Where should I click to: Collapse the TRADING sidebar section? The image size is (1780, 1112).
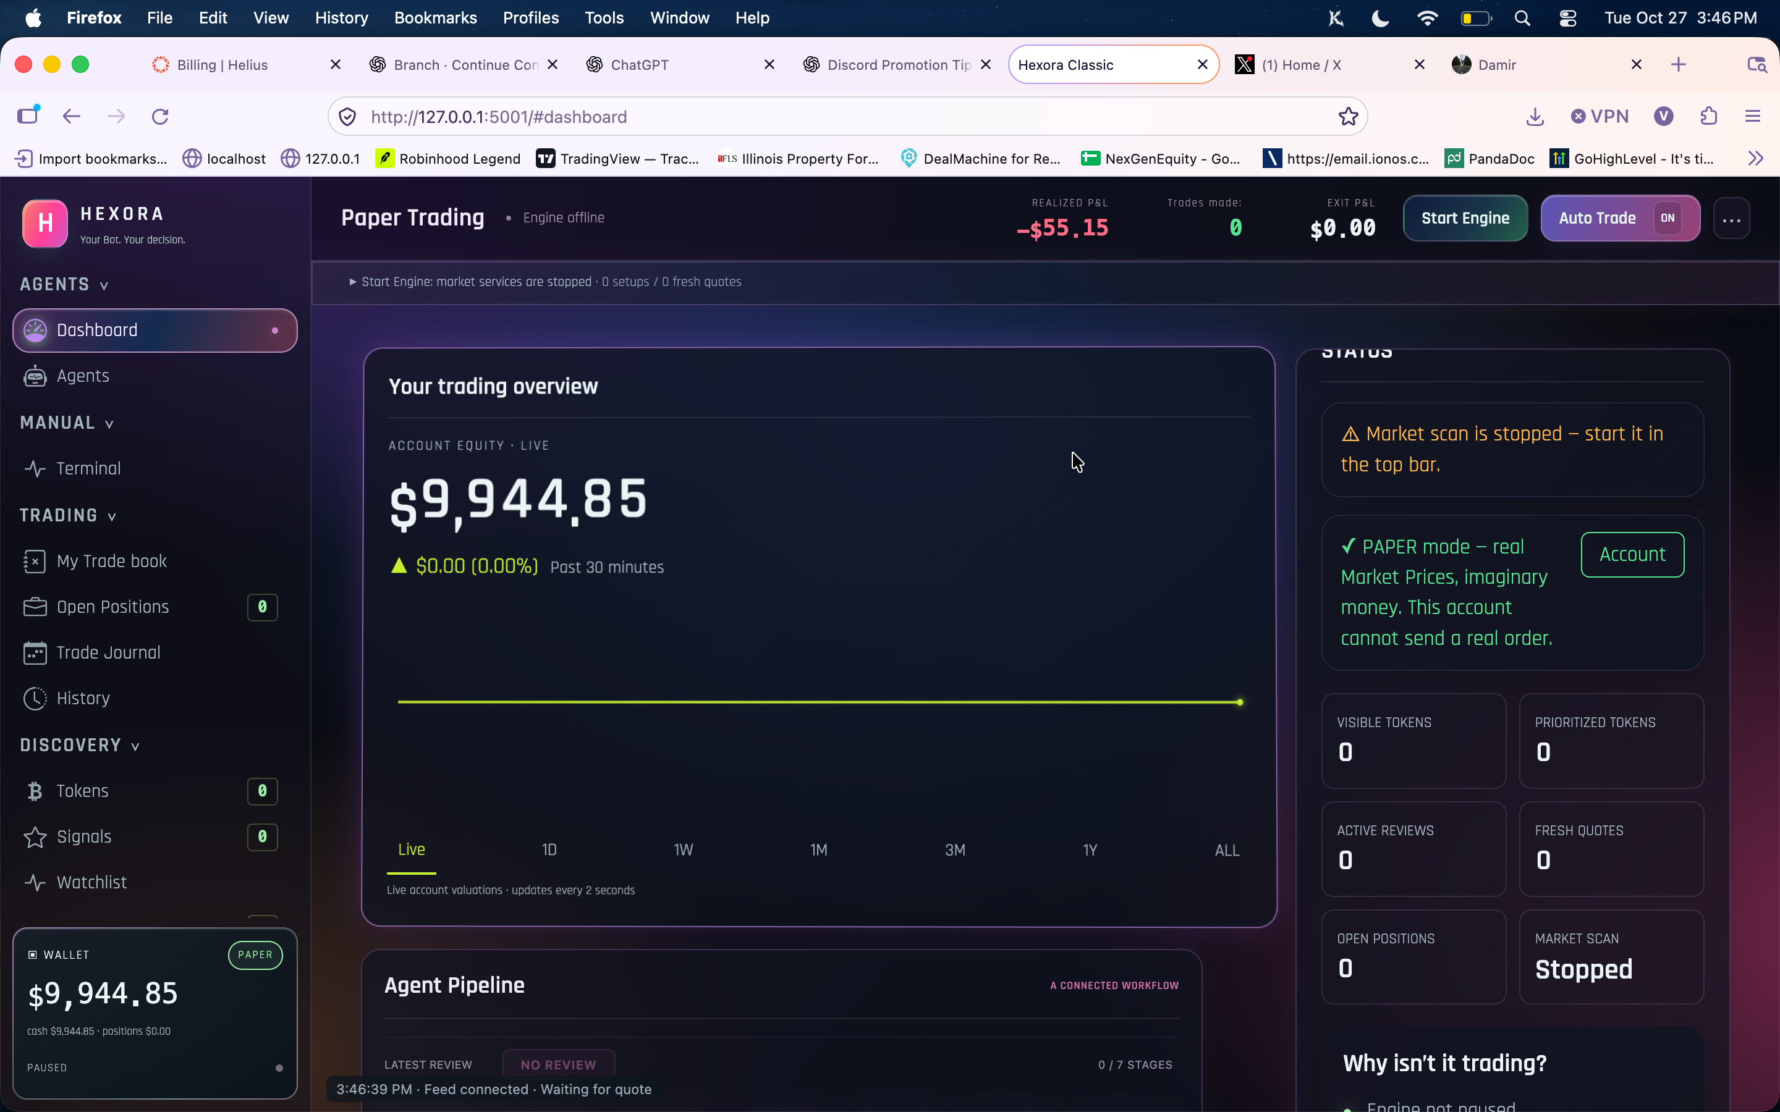click(x=67, y=516)
